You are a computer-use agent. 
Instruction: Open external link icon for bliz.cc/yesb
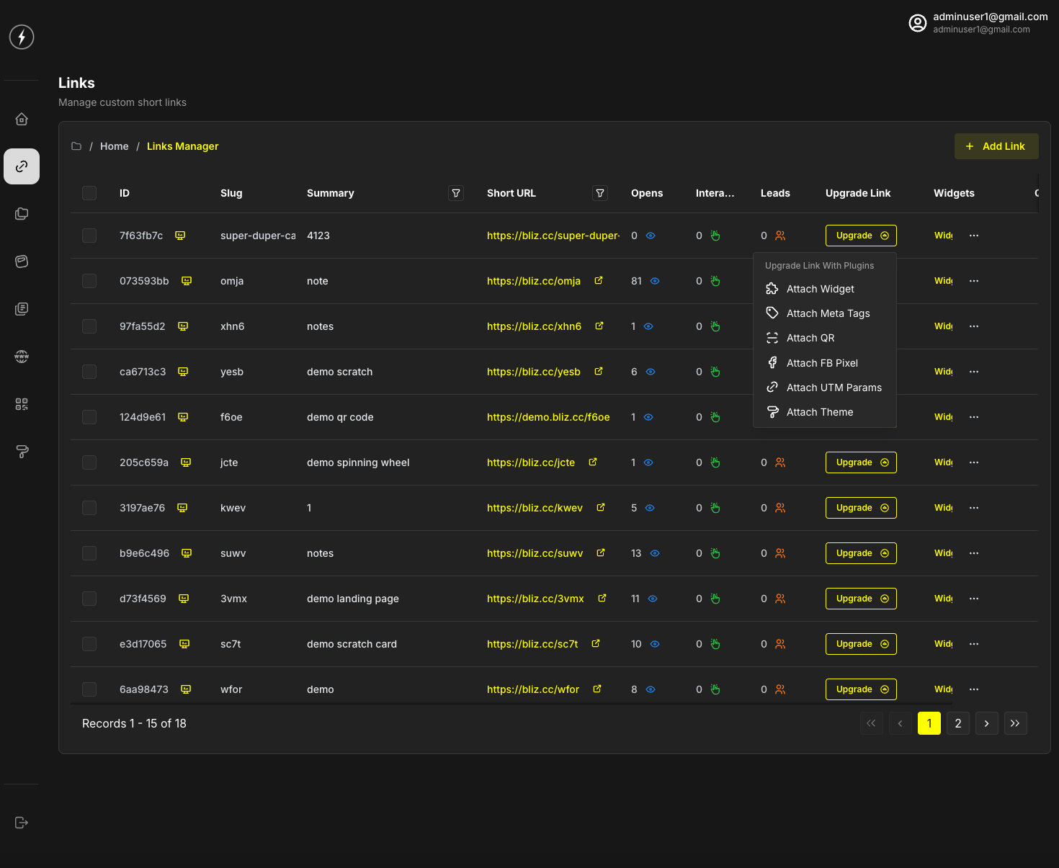599,371
